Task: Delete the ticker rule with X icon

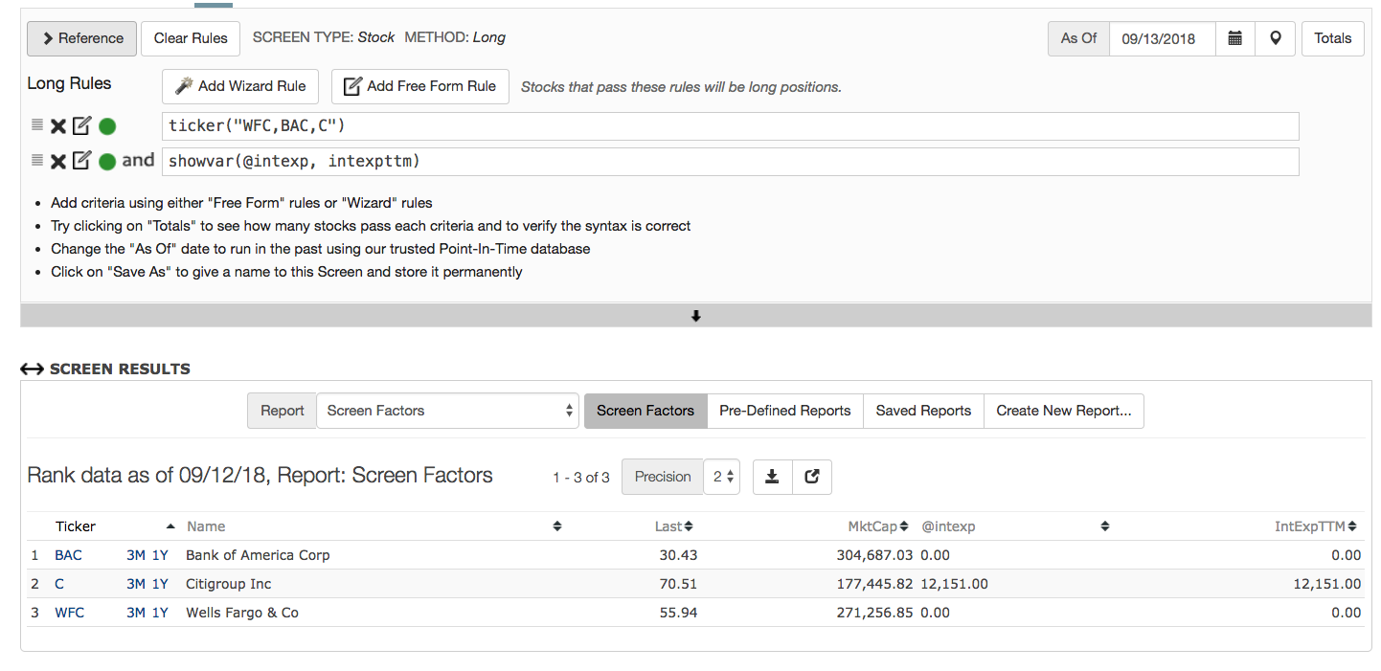Action: pyautogui.click(x=58, y=126)
